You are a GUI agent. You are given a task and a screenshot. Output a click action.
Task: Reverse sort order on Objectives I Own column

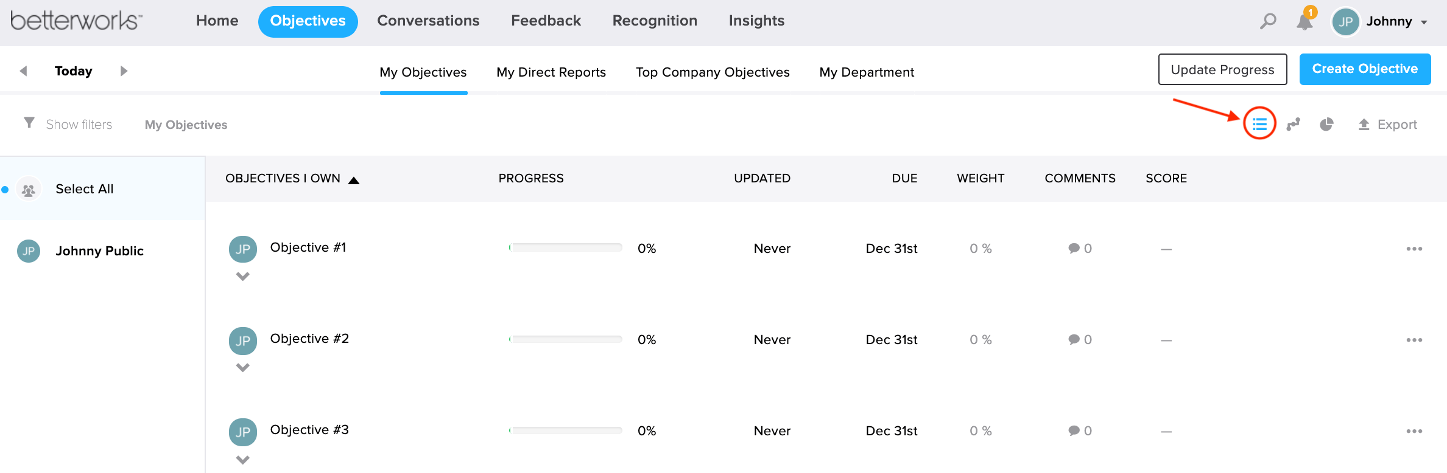pos(354,178)
